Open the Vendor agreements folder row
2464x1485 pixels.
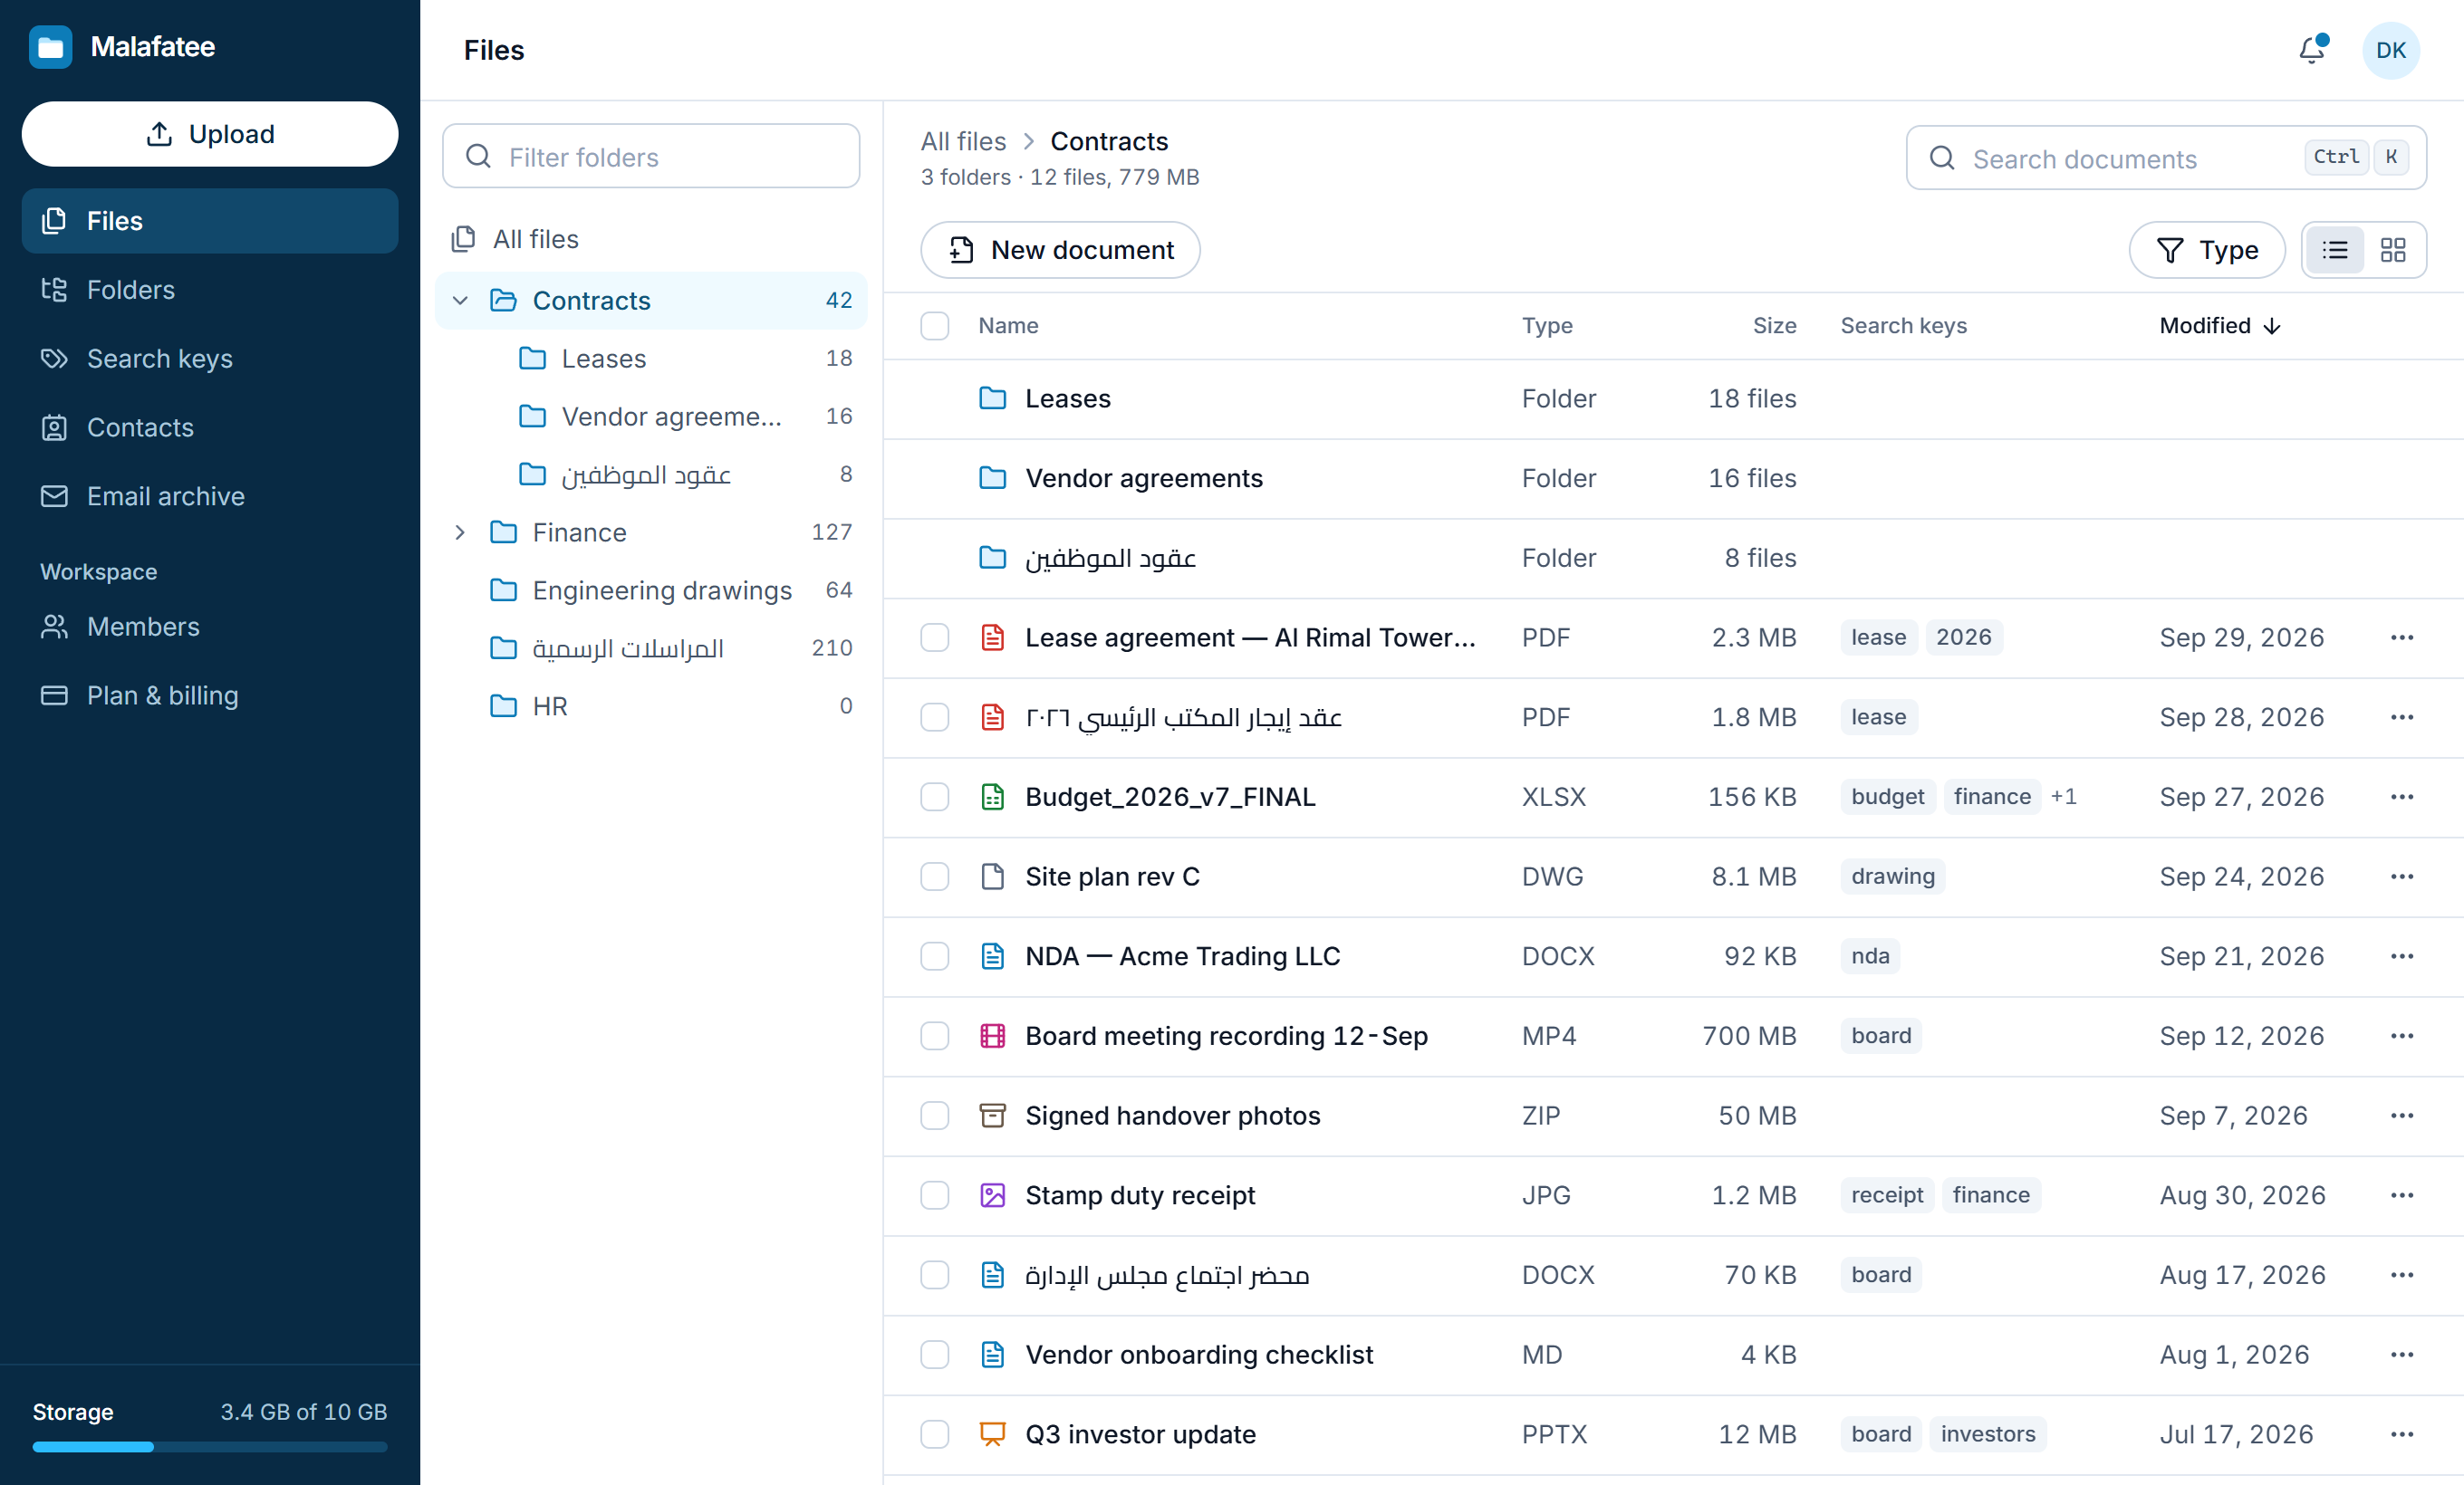pos(1673,479)
